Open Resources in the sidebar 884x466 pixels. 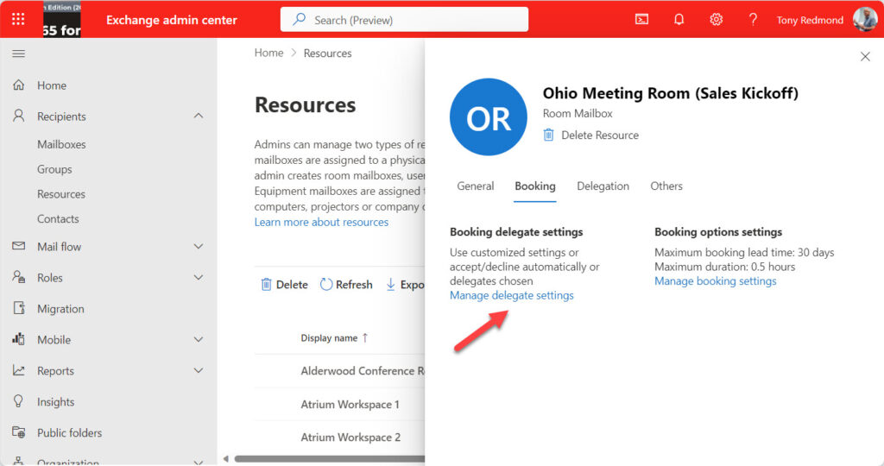[x=61, y=194]
